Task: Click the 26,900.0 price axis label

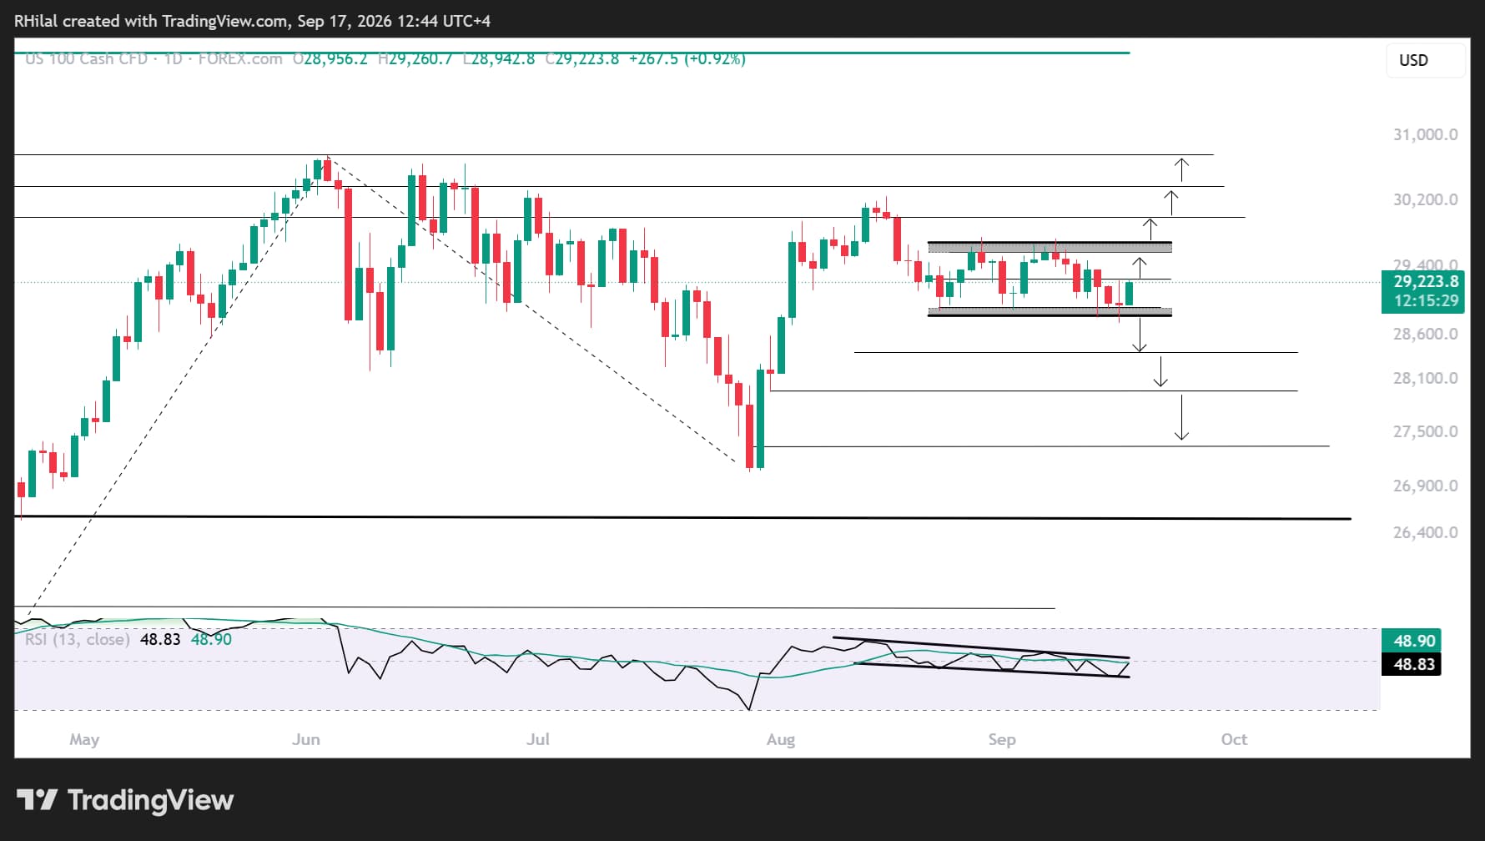Action: click(1425, 486)
